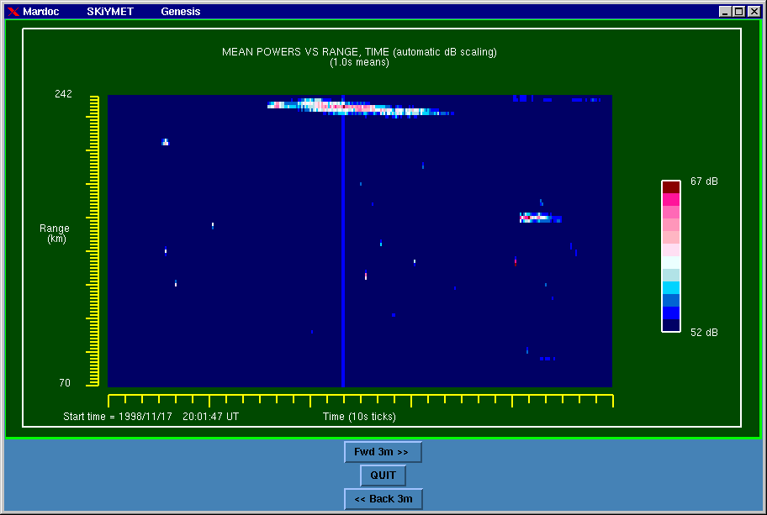767x515 pixels.
Task: Click the yellow Time axis tick ruler
Action: tap(360, 400)
